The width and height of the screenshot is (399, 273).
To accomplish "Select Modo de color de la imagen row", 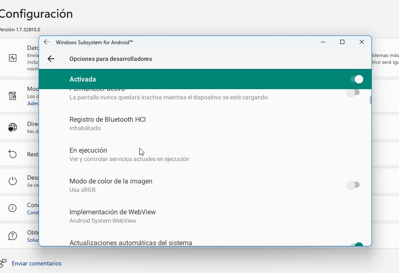I will 205,185.
